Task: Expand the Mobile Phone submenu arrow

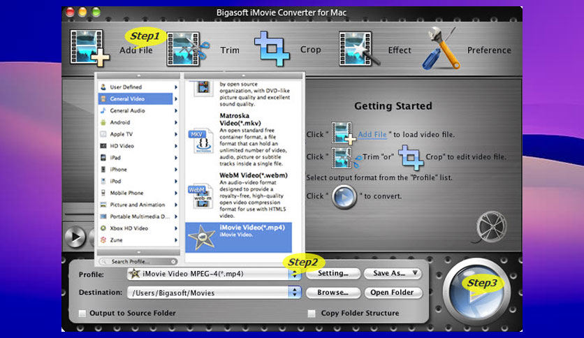Action: point(176,193)
